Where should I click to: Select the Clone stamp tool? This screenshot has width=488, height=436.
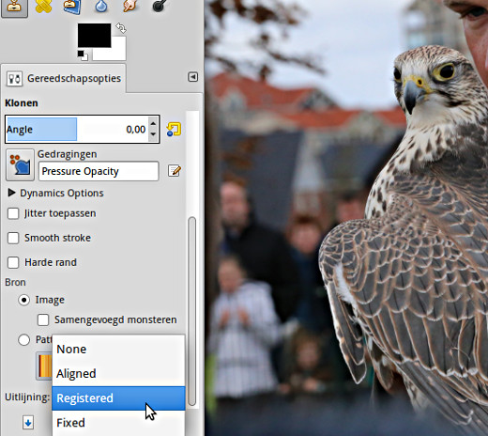pyautogui.click(x=14, y=7)
